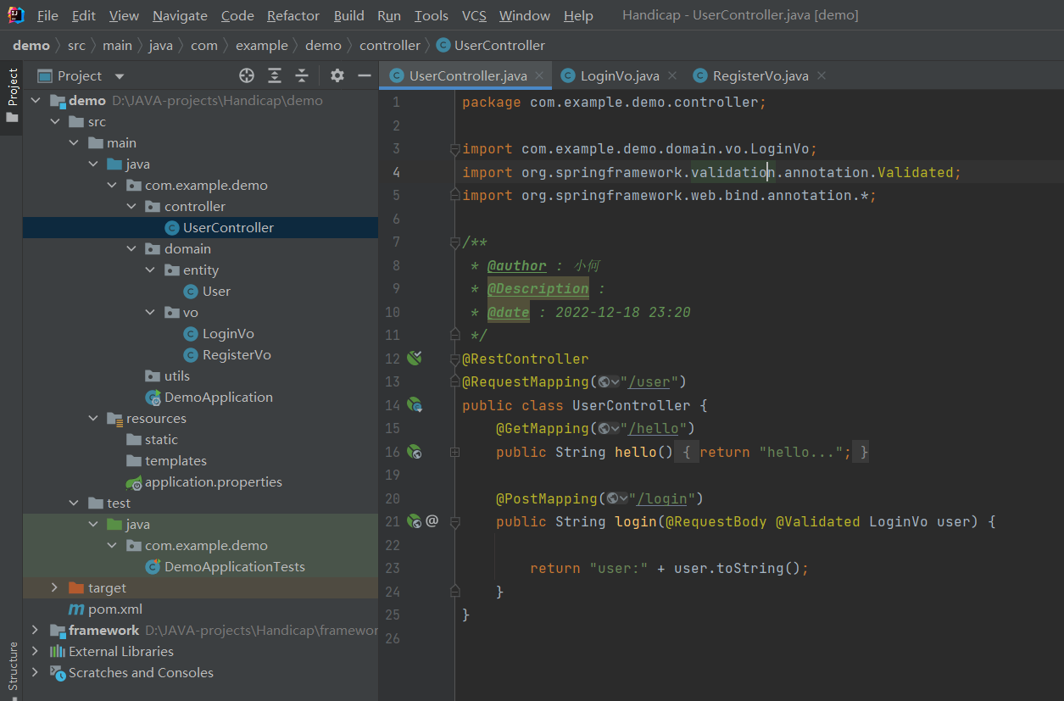The image size is (1064, 701).
Task: Expand Scratches and Consoles node
Action: pyautogui.click(x=36, y=672)
